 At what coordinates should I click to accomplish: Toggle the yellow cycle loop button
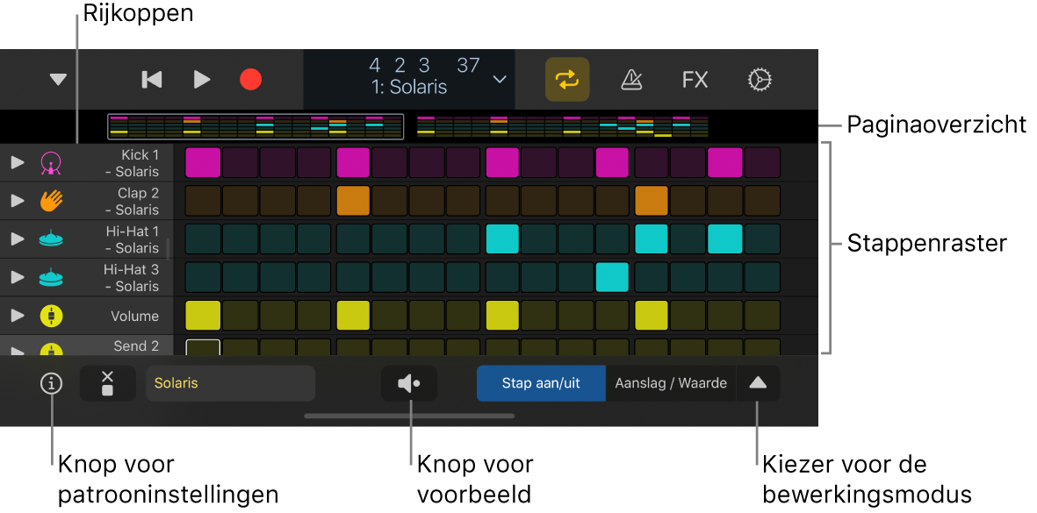pos(566,79)
